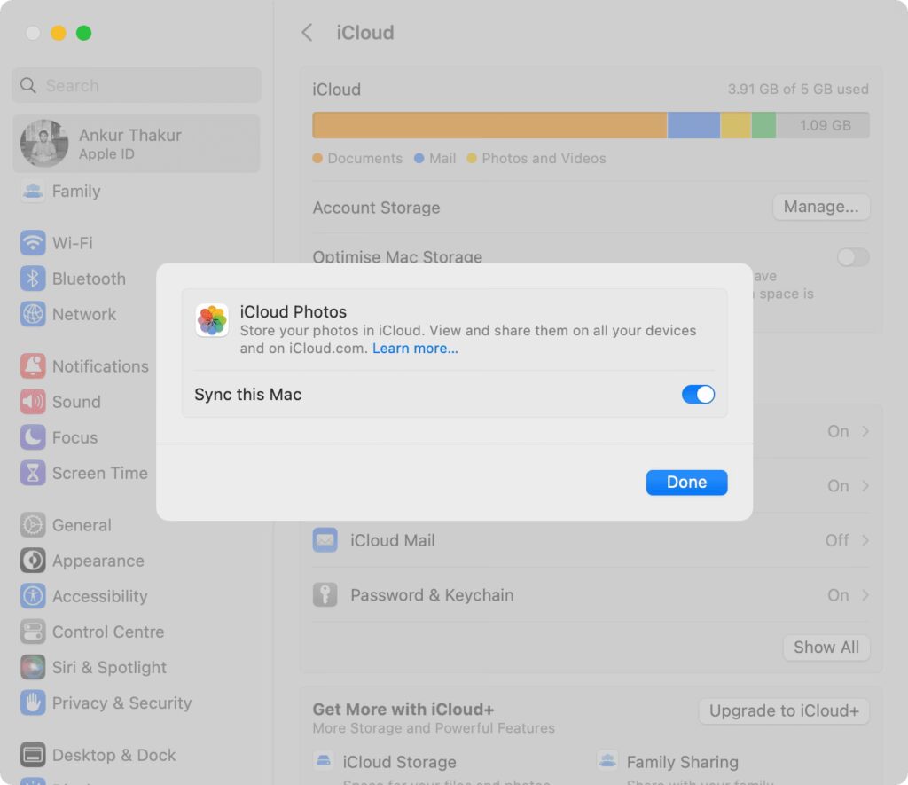
Task: Go back using the chevron beside iCloud
Action: pyautogui.click(x=307, y=33)
